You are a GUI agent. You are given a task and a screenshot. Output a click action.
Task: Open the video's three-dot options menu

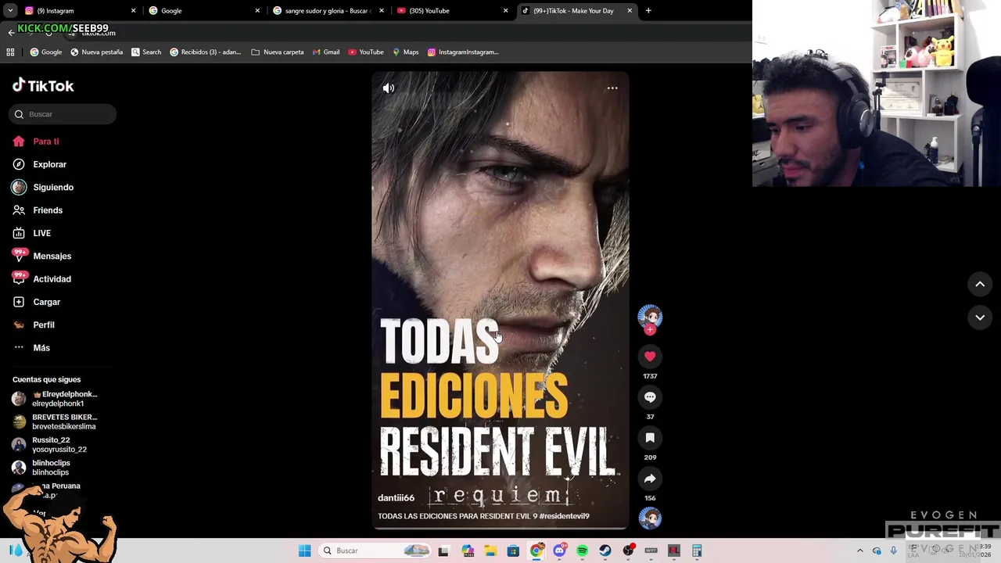tap(612, 88)
